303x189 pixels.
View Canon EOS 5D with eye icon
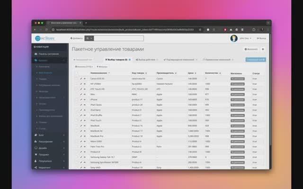click(x=85, y=78)
